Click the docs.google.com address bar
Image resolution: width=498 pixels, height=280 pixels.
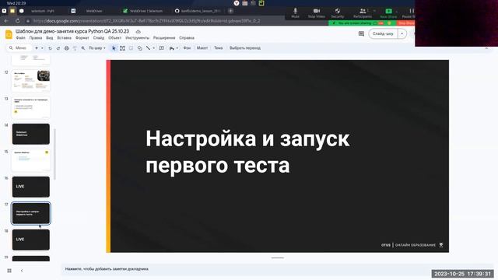(x=146, y=21)
